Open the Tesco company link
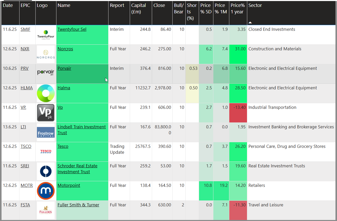 [63, 146]
